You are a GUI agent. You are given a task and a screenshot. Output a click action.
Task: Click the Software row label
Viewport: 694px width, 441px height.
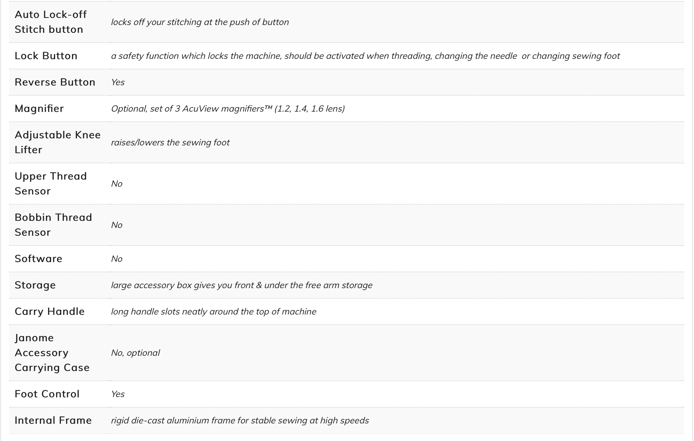coord(39,259)
